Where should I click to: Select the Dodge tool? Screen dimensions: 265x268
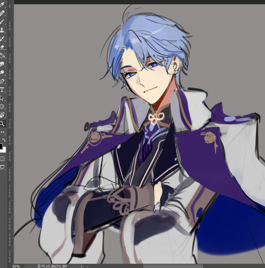2,73
